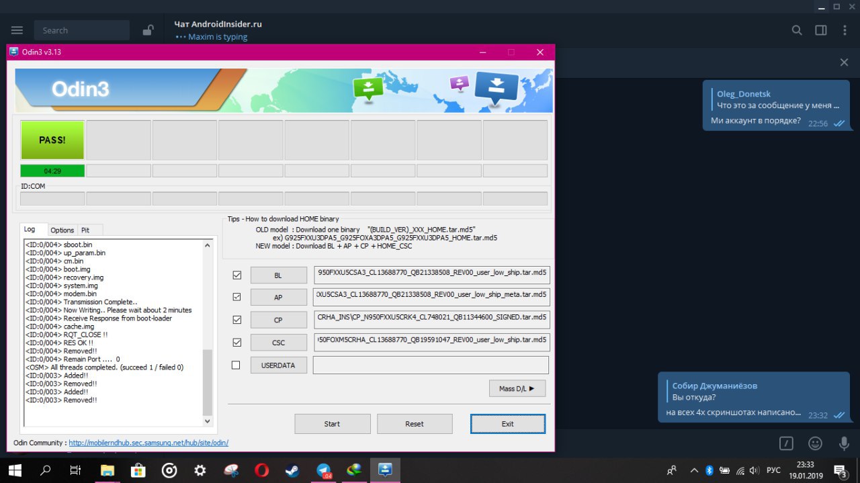Open Internet Download Manager taskbar icon
This screenshot has height=483, width=860.
pos(354,470)
